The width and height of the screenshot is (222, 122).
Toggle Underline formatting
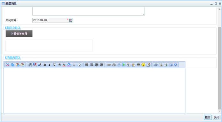54,65
